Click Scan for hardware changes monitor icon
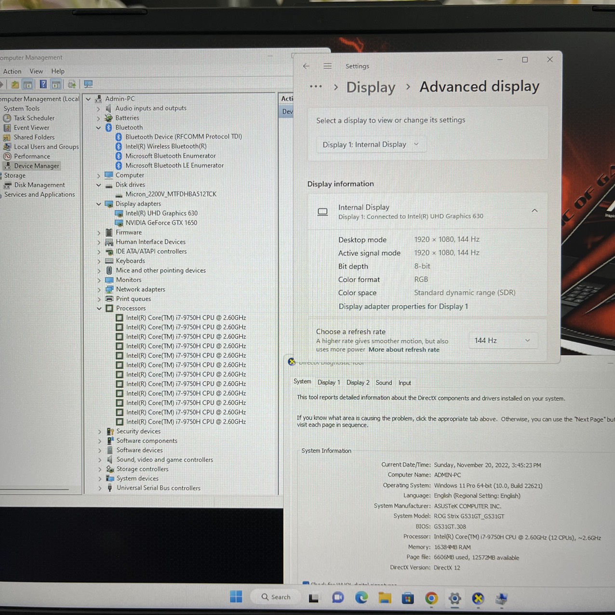This screenshot has width=615, height=615. pyautogui.click(x=88, y=84)
